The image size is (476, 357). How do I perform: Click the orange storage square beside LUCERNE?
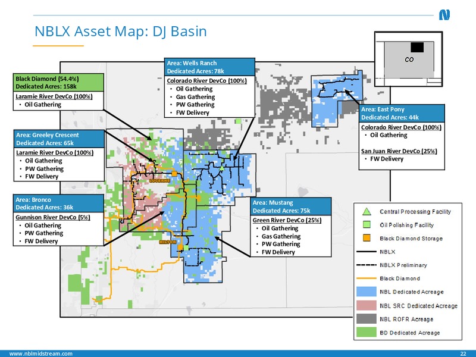click(x=174, y=173)
